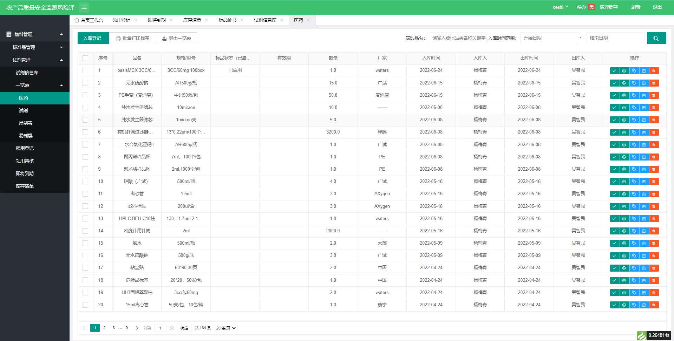Image resolution: width=674 pixels, height=341 pixels.
Task: Tick the checkbox for row 1 oasisMCX
Action: coord(85,70)
